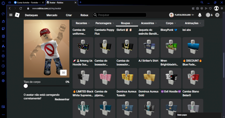Screen dimensions: 225x118
Task: Open the Roblox hamburger menu
Action: click(11, 15)
